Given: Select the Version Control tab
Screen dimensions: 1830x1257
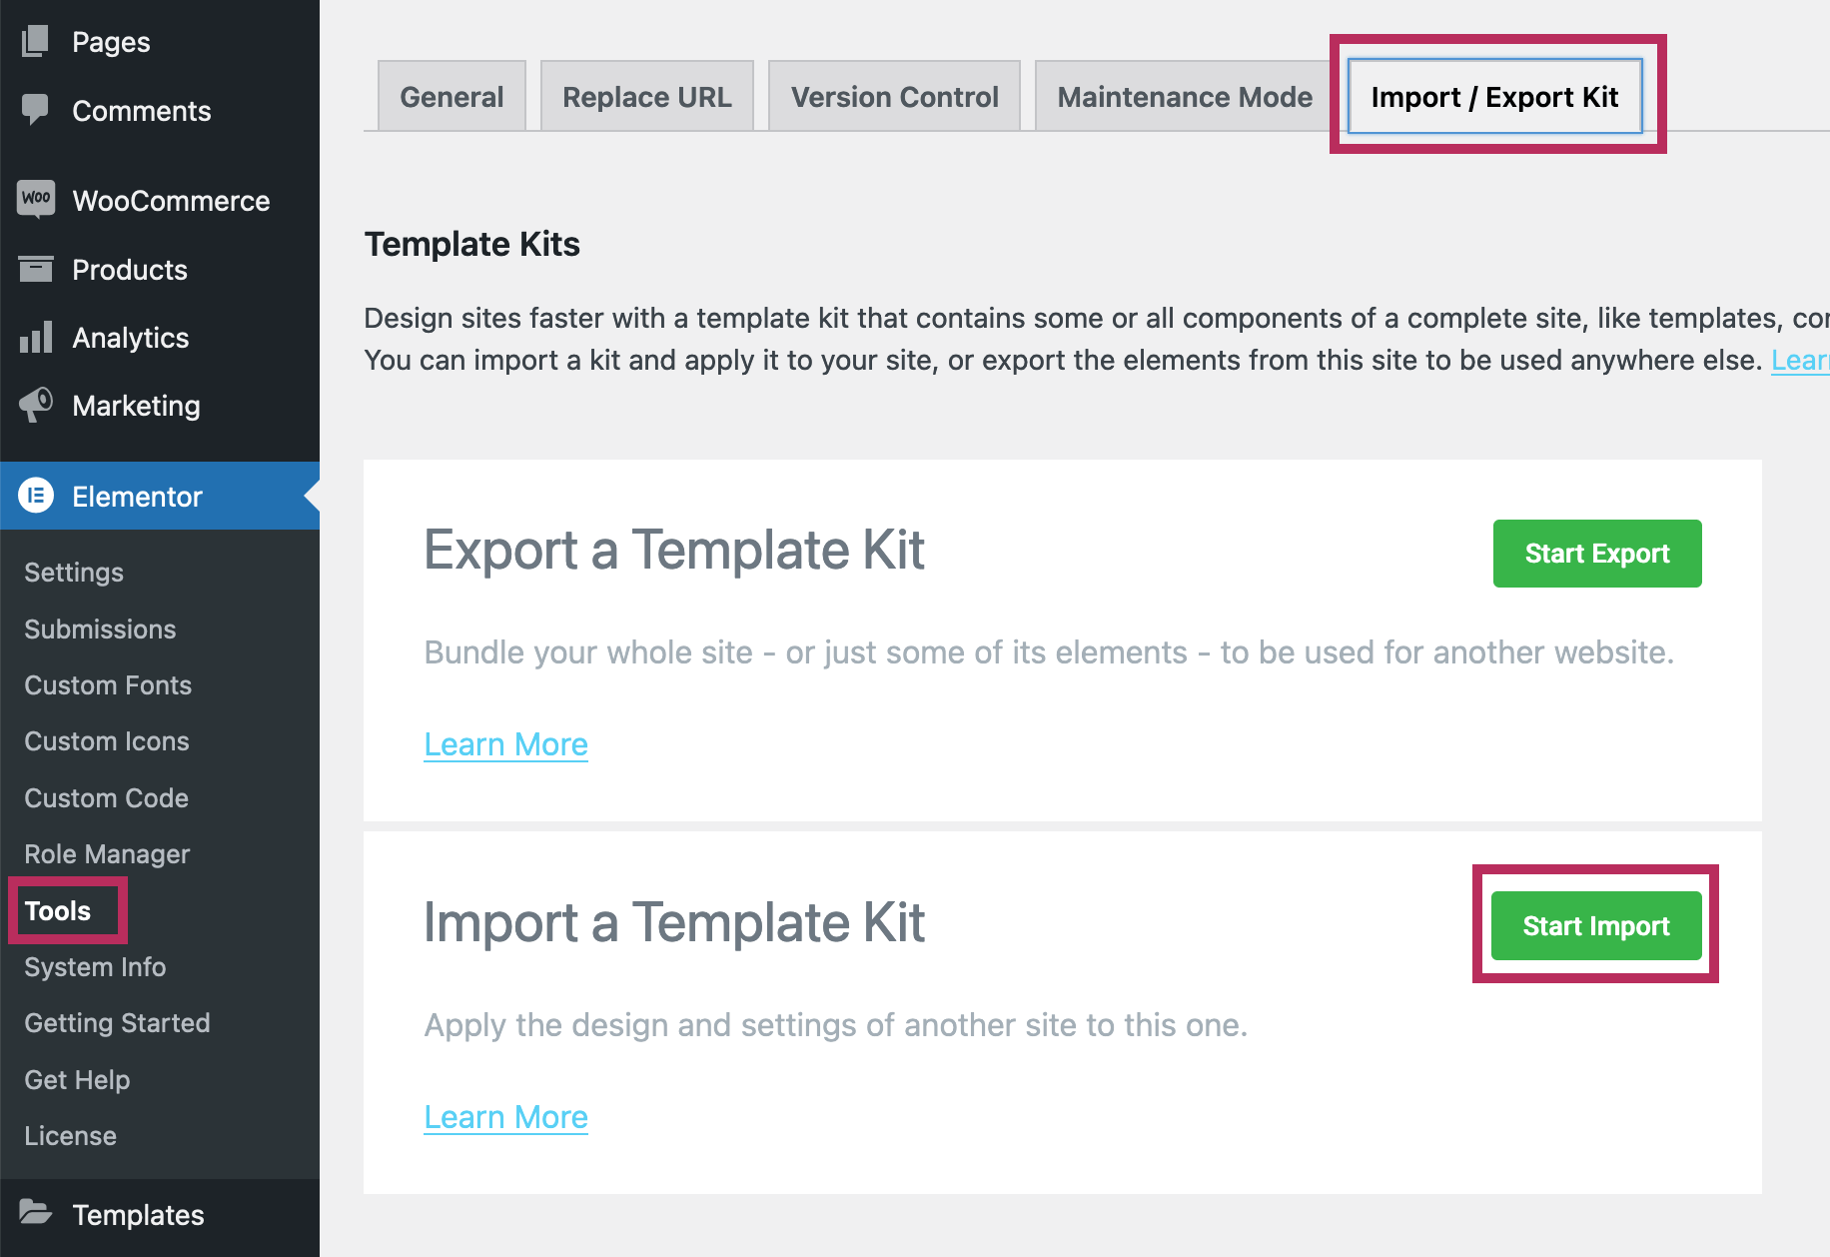Looking at the screenshot, I should 894,96.
